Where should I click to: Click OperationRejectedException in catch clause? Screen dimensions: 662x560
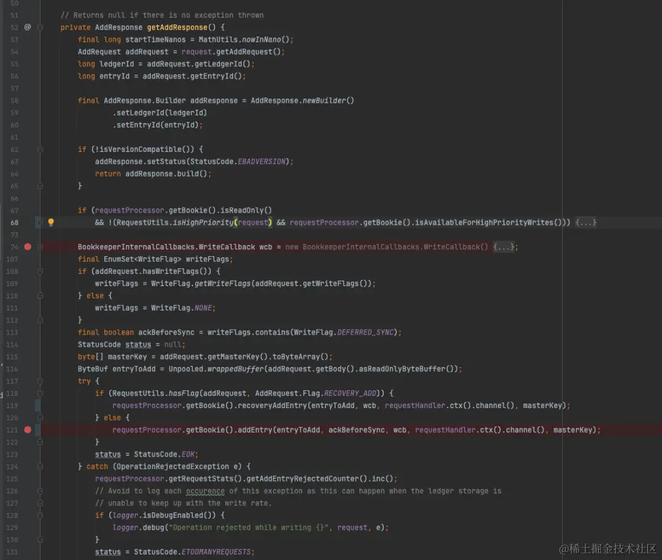[173, 467]
